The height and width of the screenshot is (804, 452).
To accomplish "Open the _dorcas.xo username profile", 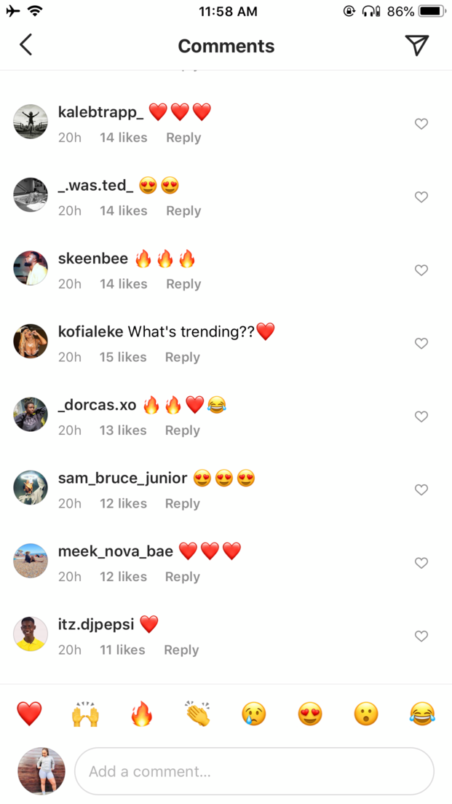I will (x=98, y=405).
